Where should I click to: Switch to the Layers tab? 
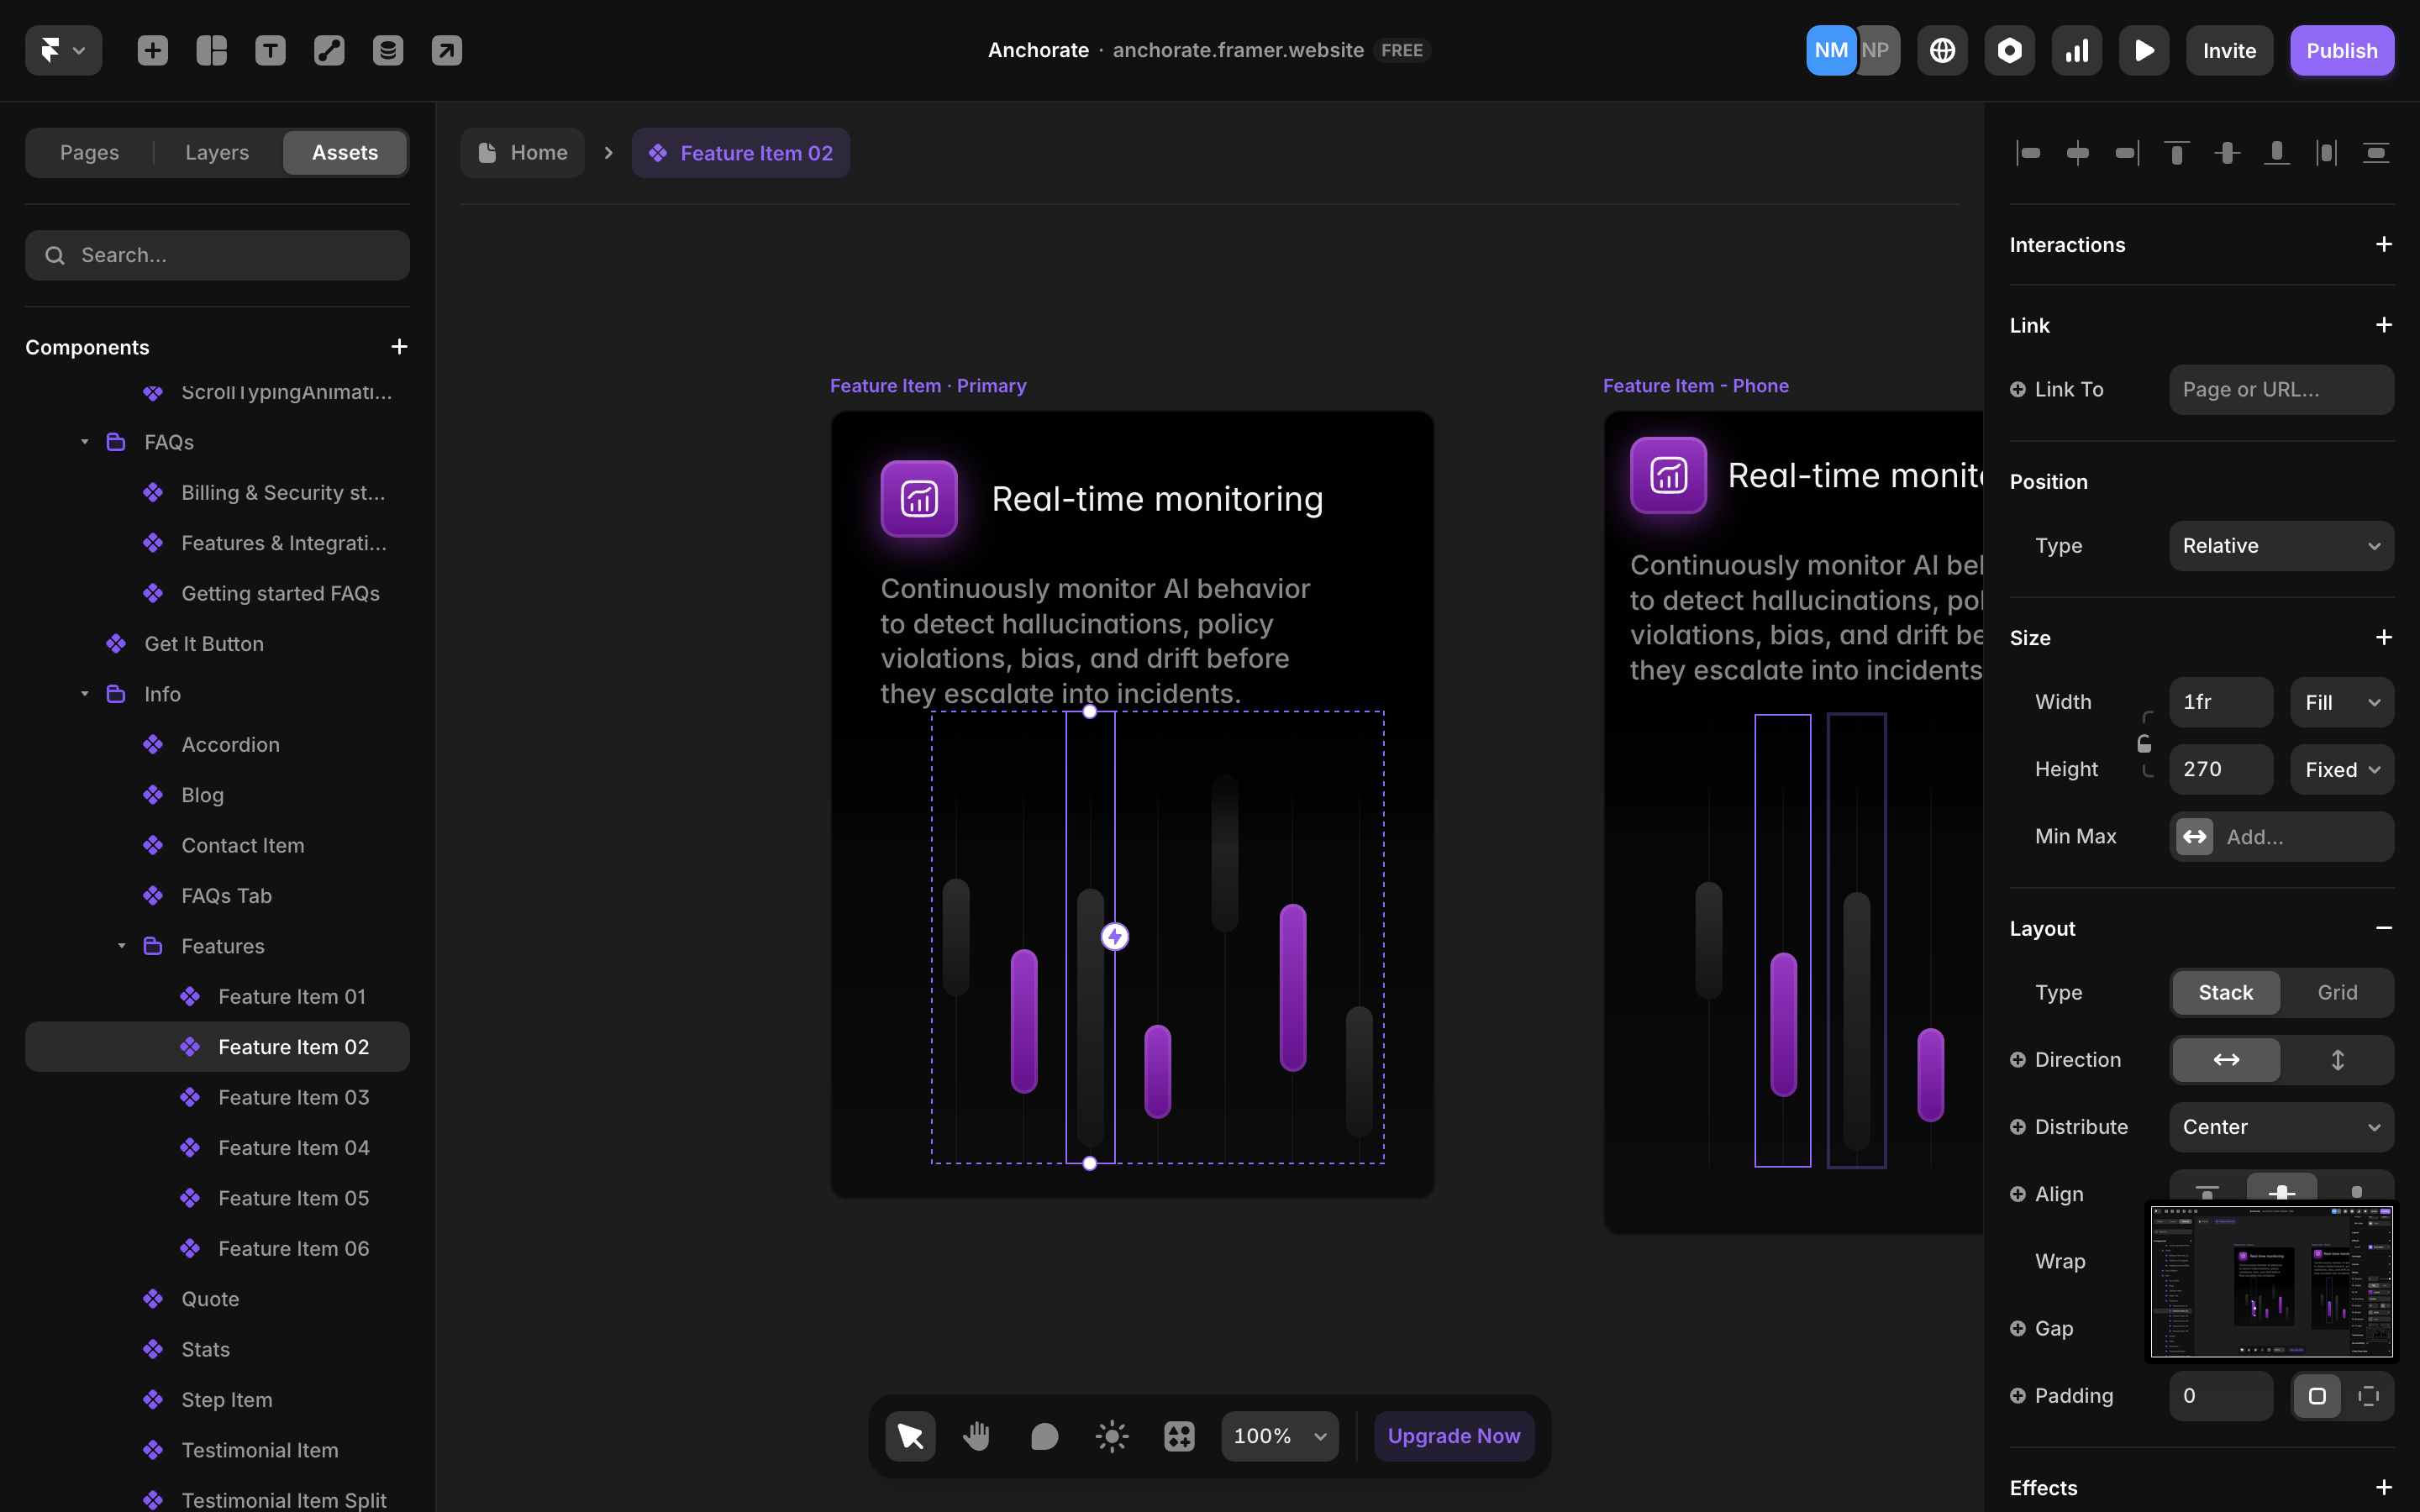(216, 152)
